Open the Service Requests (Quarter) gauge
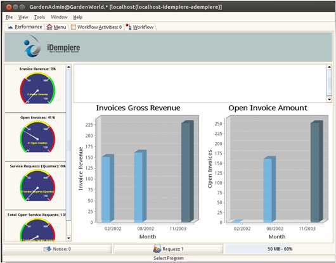Screen dimensions: 336x263 coord(37,185)
